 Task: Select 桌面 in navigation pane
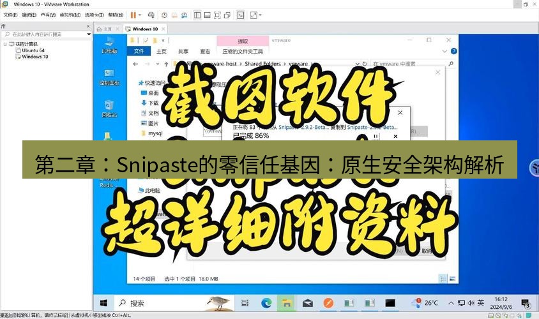pos(150,93)
